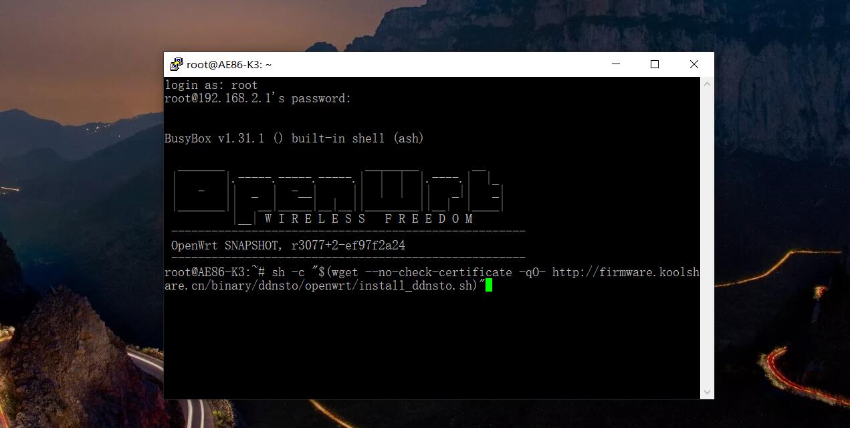Click the scrollbar down arrow icon
This screenshot has width=850, height=428.
[707, 393]
